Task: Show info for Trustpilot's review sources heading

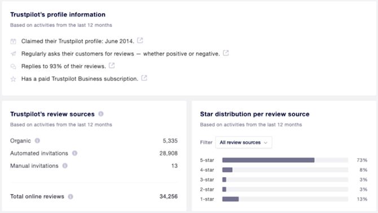Action: click(x=101, y=114)
